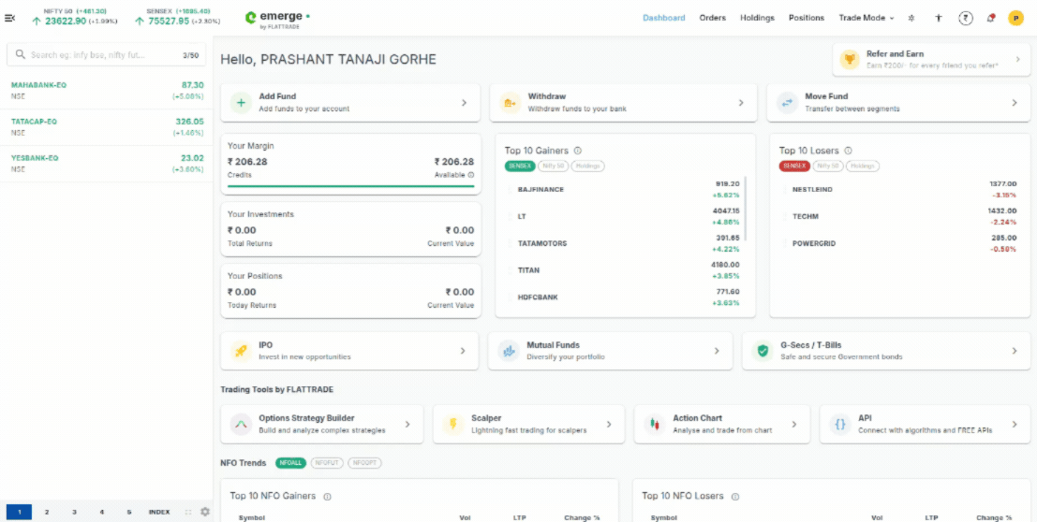Viewport: 1037px width, 522px height.
Task: Click the accessibility icon in header
Action: 938,18
